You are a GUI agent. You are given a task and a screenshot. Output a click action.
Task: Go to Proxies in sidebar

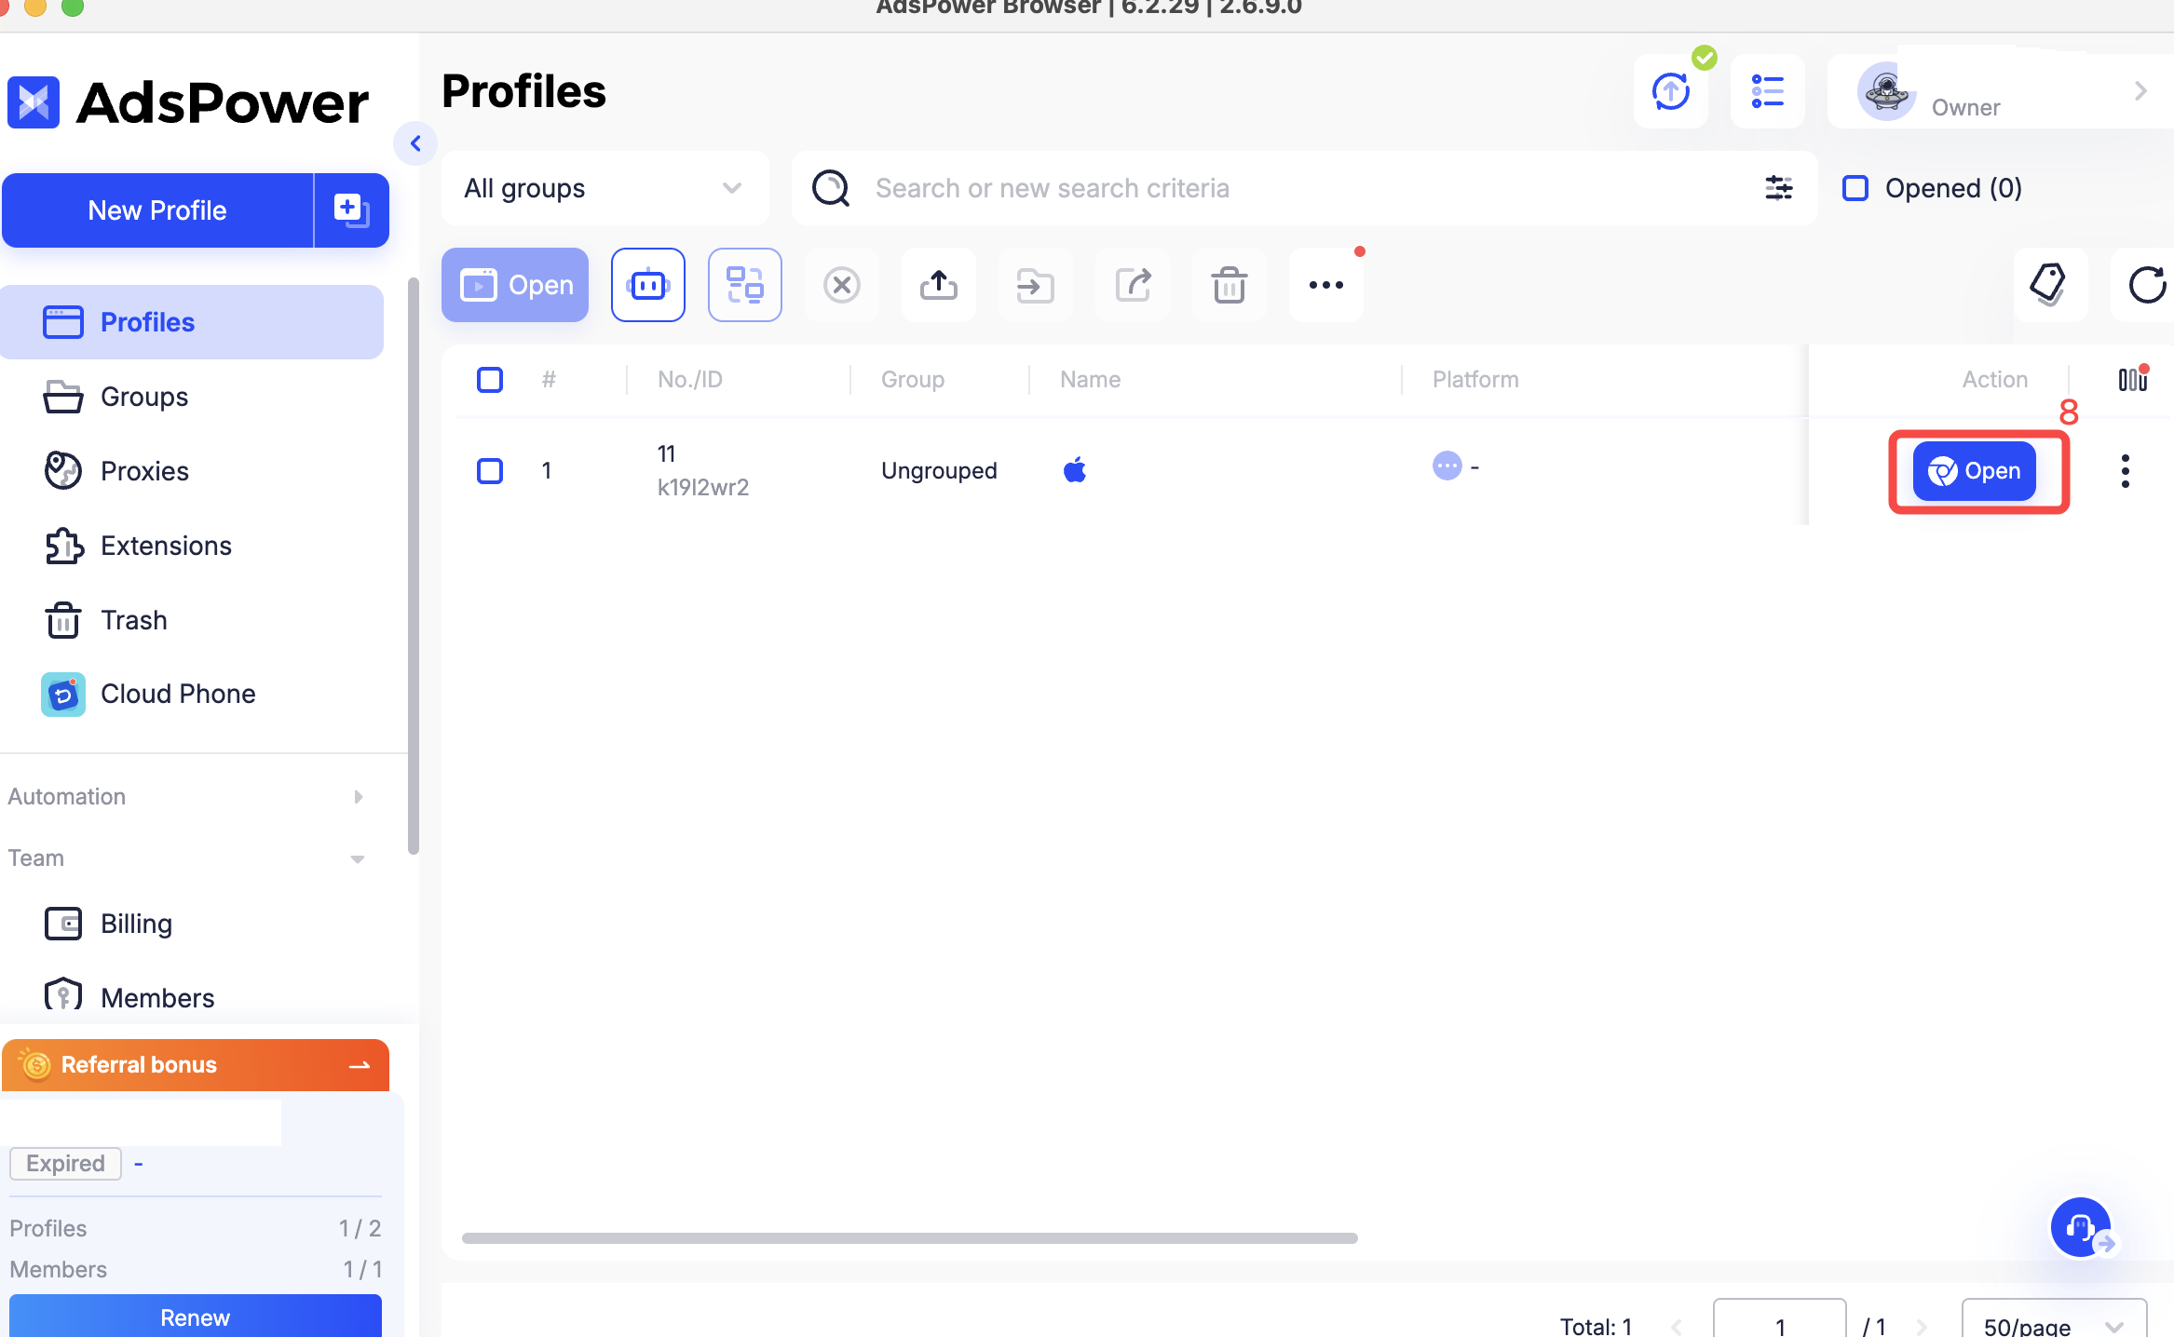144,471
